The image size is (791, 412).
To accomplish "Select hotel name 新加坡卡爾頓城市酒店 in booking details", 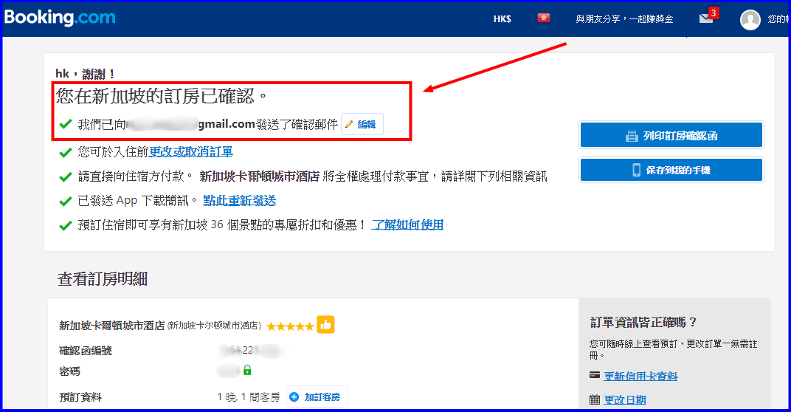I will coord(111,326).
